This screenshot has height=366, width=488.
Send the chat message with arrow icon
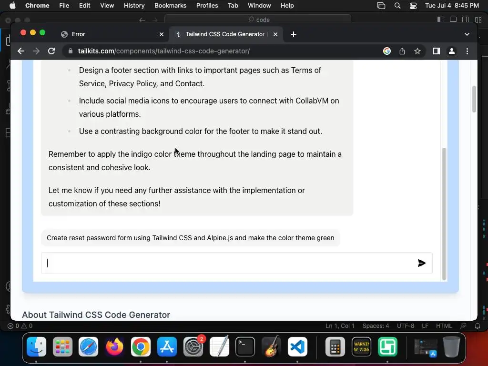[x=421, y=263]
